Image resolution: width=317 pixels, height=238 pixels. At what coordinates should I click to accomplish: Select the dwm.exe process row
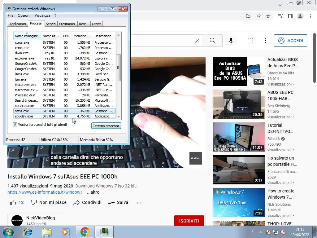tap(64, 53)
